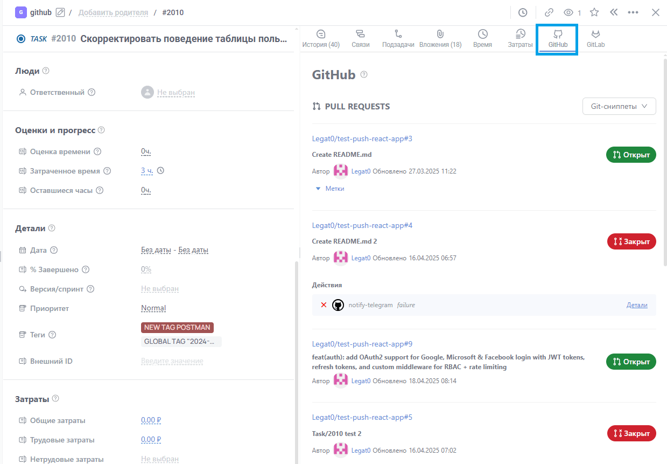Click the pencil edit icon beside github

click(x=60, y=12)
